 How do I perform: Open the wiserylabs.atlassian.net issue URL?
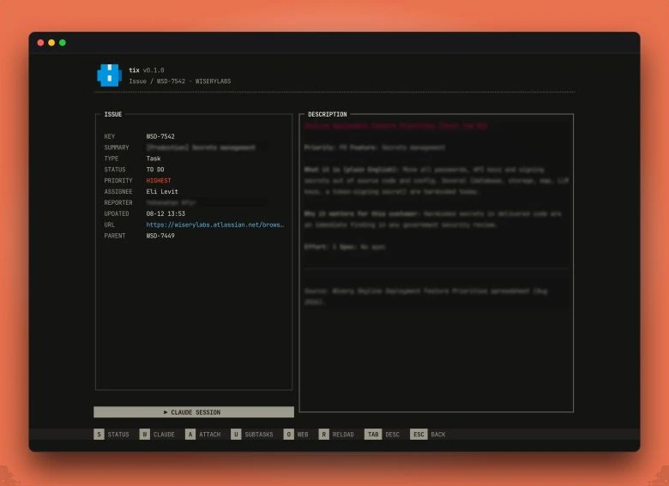click(214, 225)
